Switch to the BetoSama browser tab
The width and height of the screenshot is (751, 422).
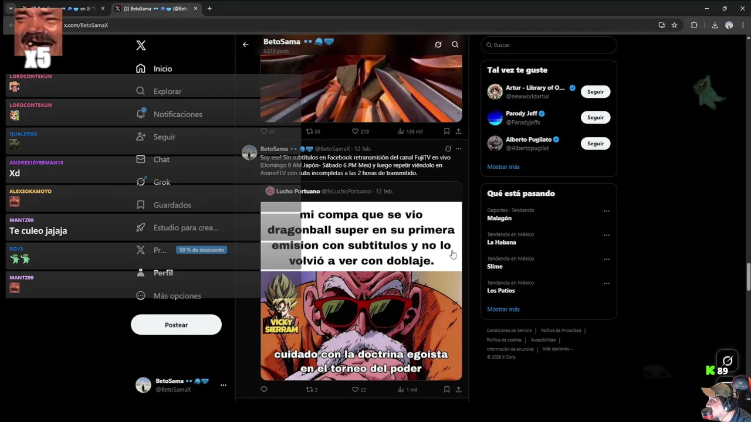click(x=155, y=8)
